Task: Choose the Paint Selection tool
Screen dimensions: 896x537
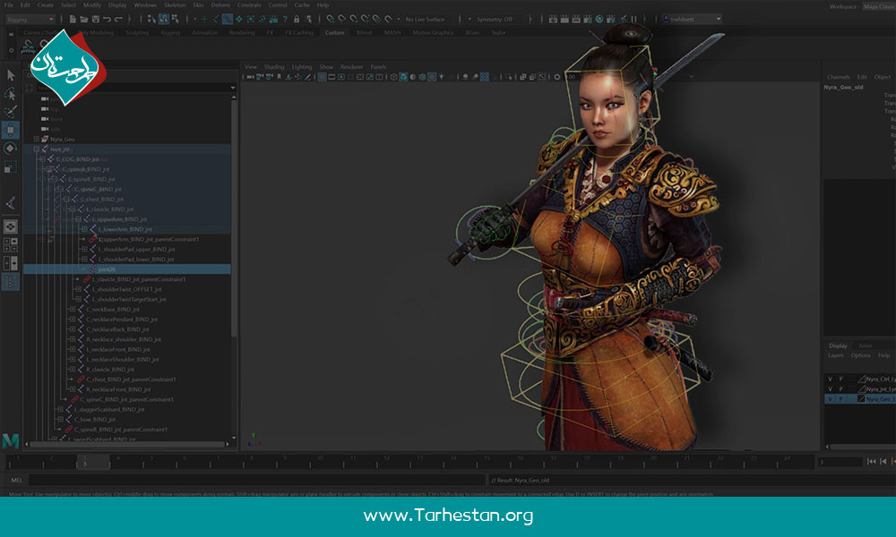Action: (x=10, y=112)
